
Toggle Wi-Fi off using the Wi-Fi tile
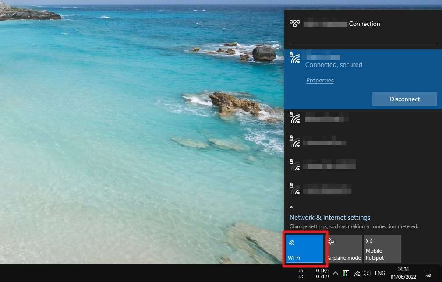(305, 248)
